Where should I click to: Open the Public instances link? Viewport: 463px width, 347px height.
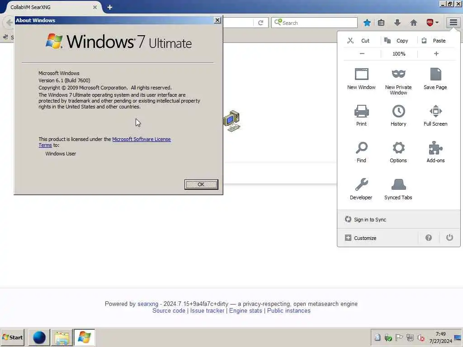tap(288, 311)
